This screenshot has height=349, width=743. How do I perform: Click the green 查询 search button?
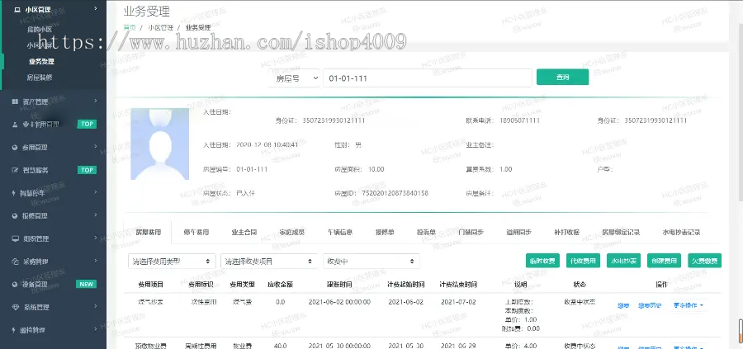click(x=562, y=78)
